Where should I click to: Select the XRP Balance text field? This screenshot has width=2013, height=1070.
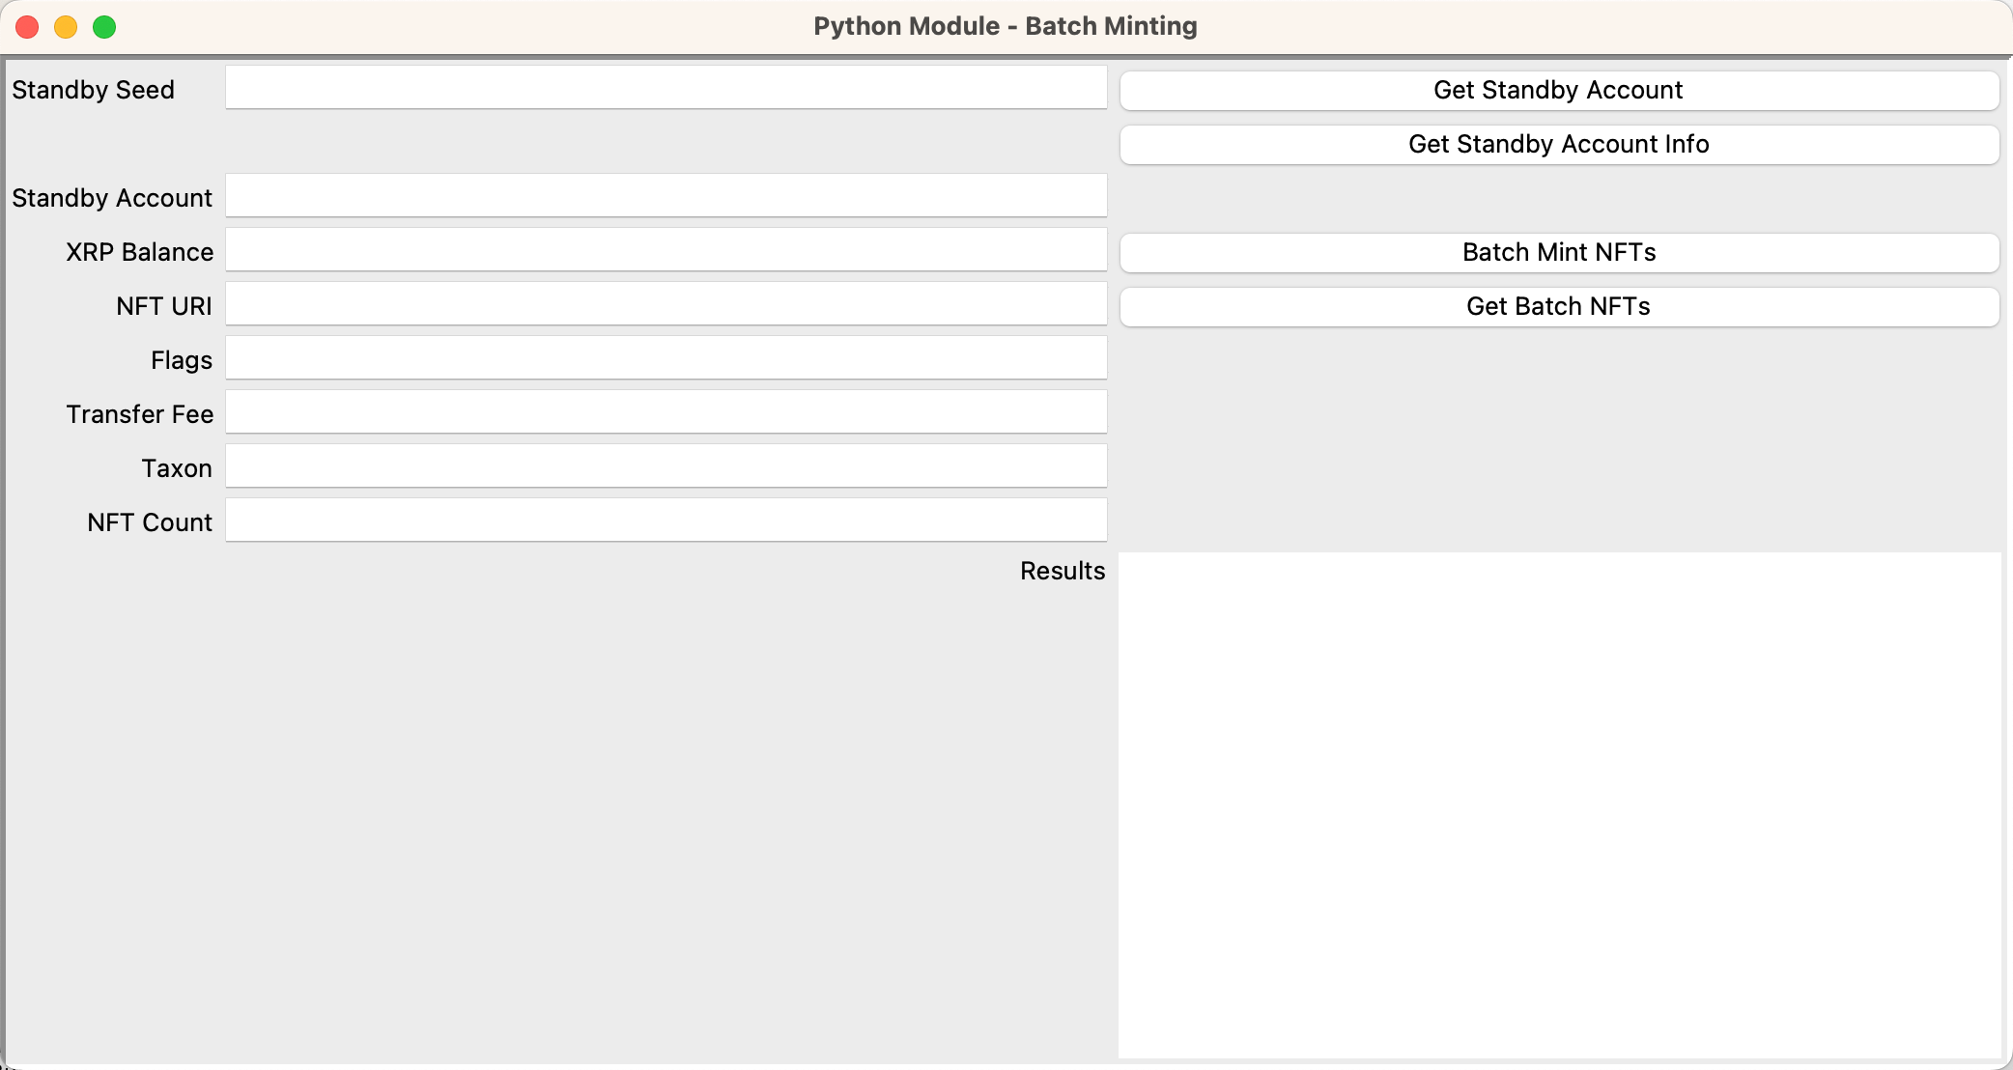(666, 250)
